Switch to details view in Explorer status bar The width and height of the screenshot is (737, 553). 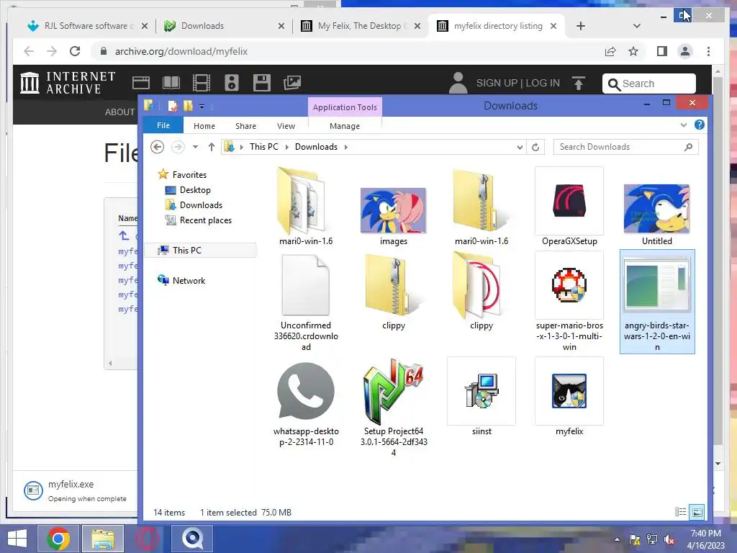tap(681, 512)
